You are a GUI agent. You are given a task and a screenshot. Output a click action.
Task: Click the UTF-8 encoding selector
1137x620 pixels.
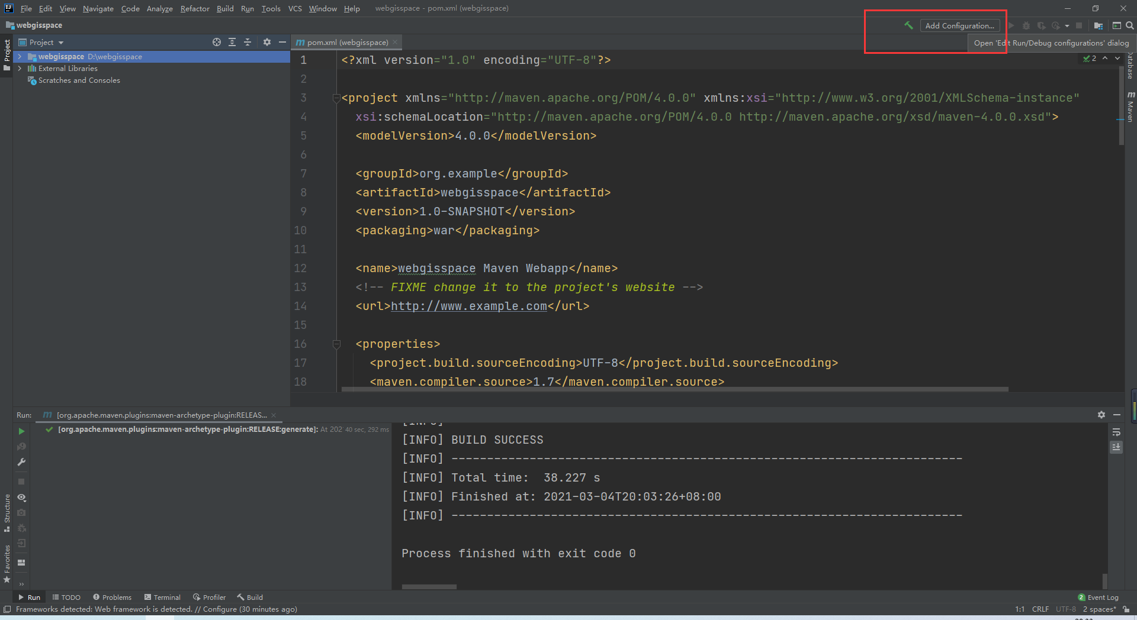click(x=1066, y=609)
